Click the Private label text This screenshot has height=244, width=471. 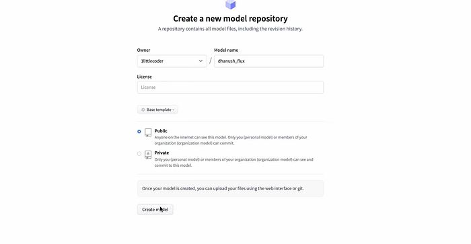pyautogui.click(x=161, y=153)
